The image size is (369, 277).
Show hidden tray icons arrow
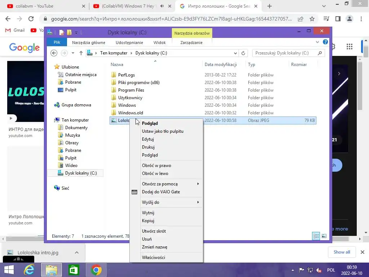293,270
